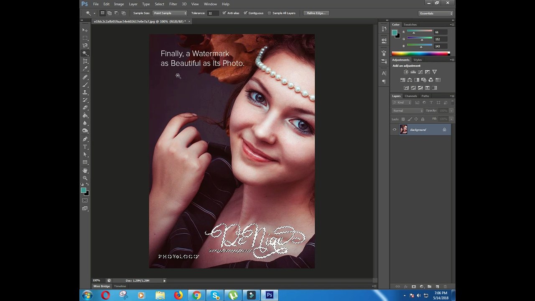The image size is (535, 301).
Task: Open the layer Kind filter dropdown
Action: (x=402, y=102)
